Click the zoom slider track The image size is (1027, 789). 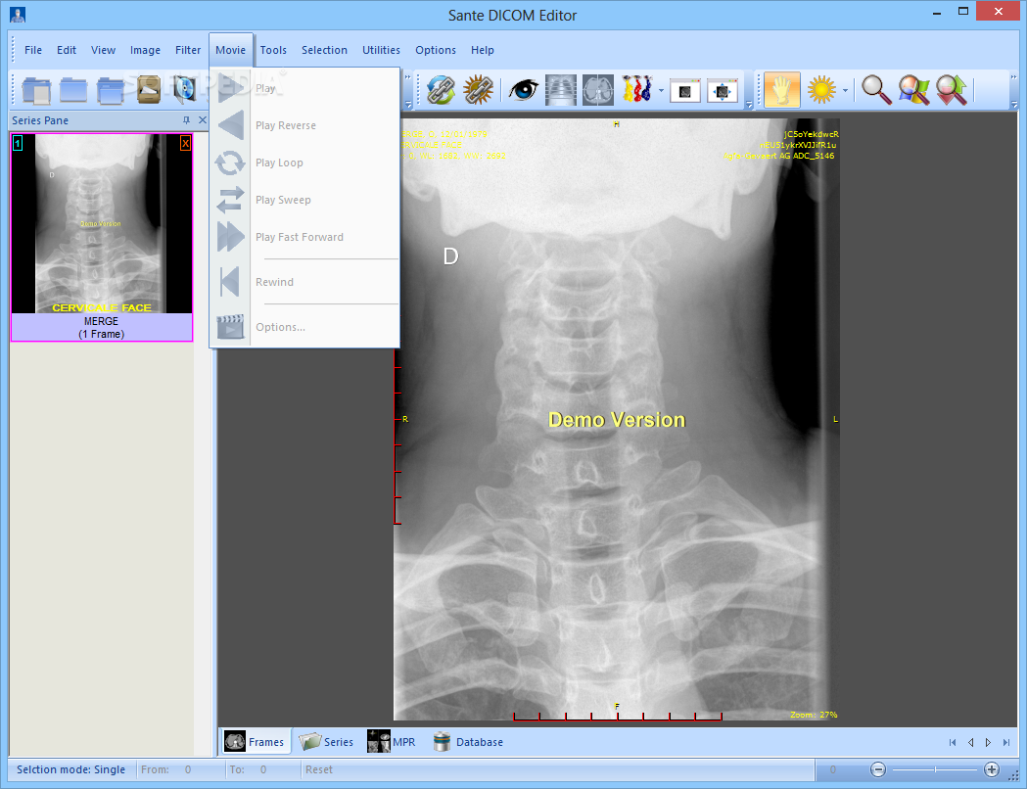(935, 770)
